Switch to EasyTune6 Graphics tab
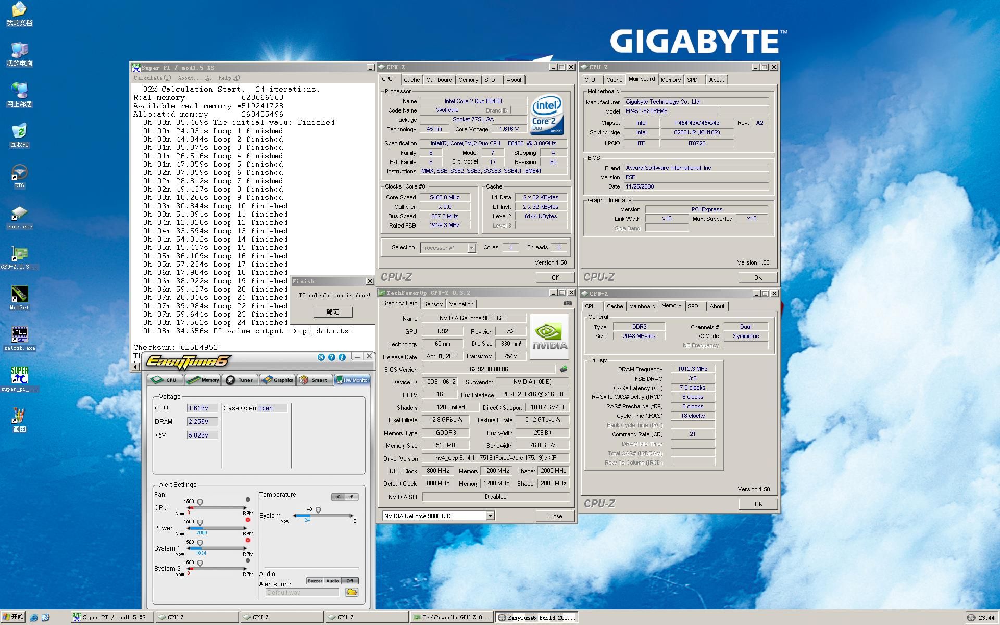Screen dimensions: 1000x625 click(x=277, y=380)
